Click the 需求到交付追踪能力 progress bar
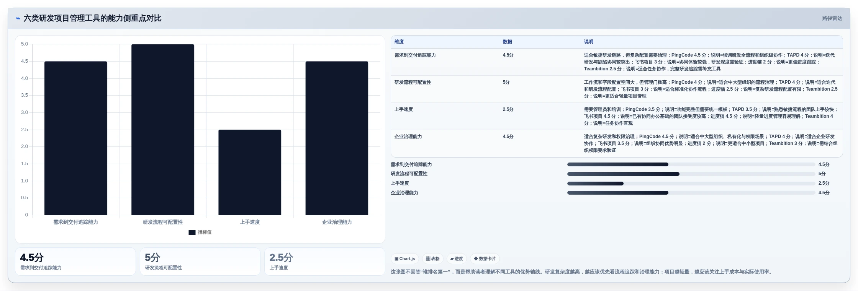The width and height of the screenshot is (858, 291). 691,164
